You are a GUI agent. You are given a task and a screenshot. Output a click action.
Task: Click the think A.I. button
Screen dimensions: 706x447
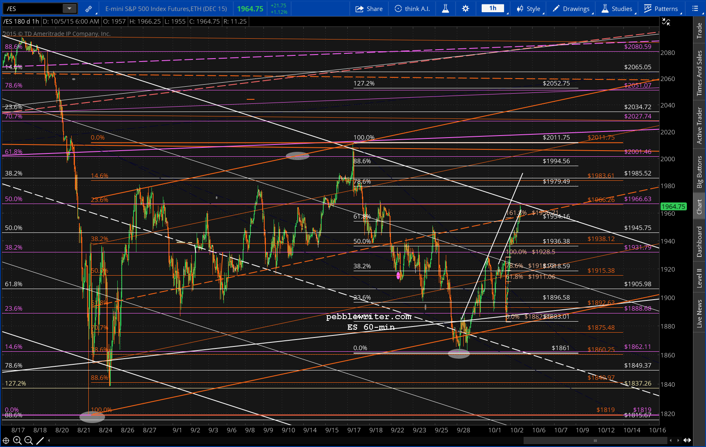(412, 9)
